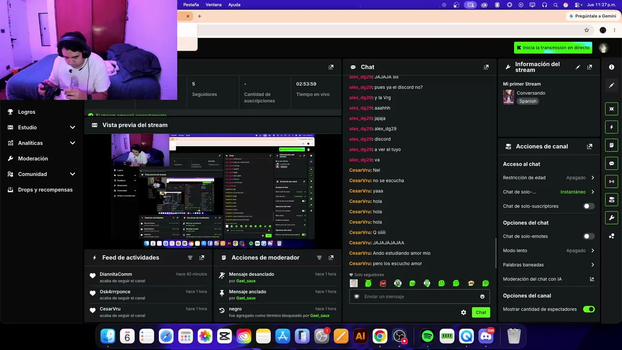Send message with the green Chat button
Viewport: 622px width, 350px height.
[x=481, y=313]
